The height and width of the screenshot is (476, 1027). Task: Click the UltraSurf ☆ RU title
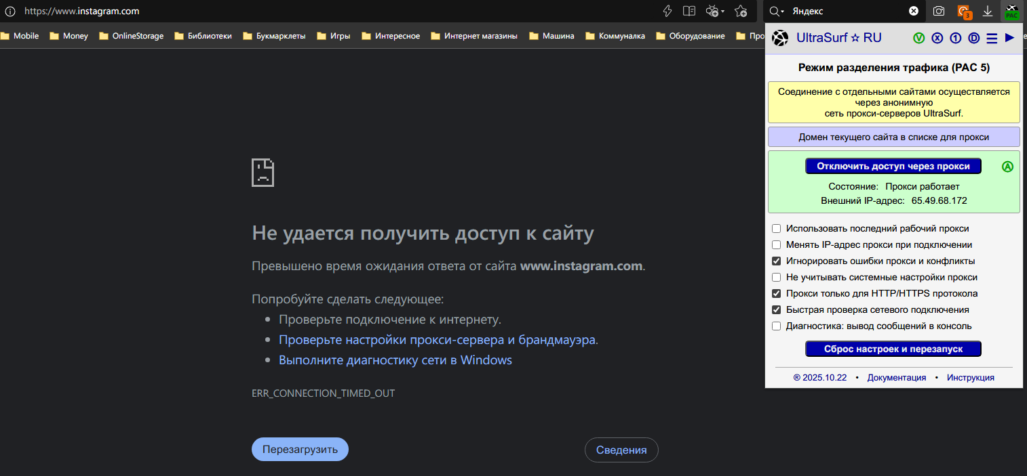(x=839, y=38)
